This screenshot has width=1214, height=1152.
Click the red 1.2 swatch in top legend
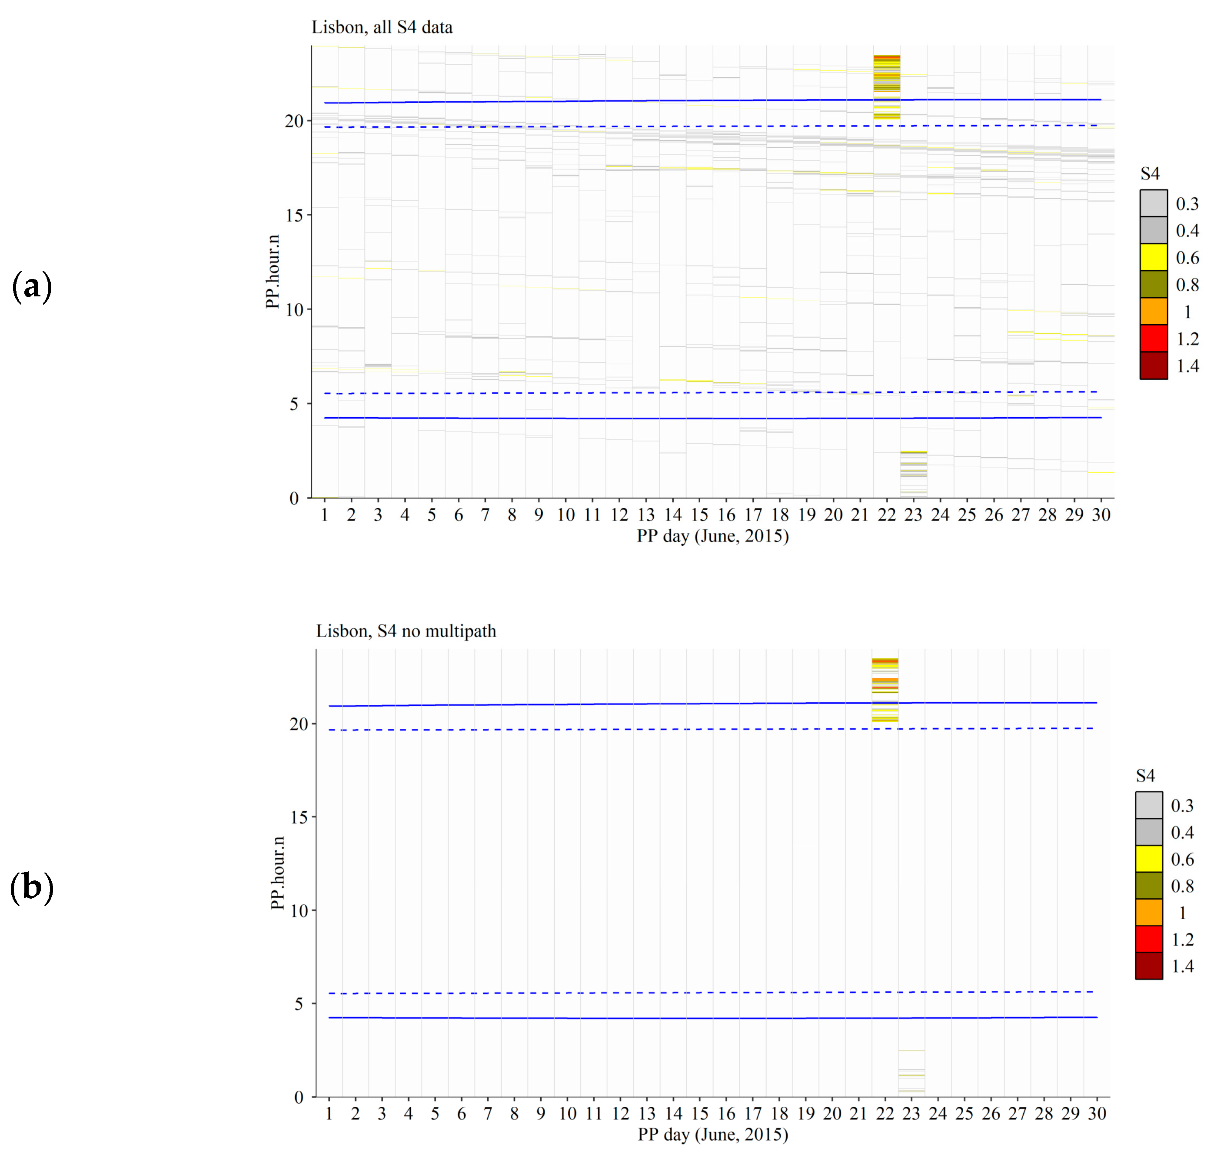pyautogui.click(x=1153, y=339)
